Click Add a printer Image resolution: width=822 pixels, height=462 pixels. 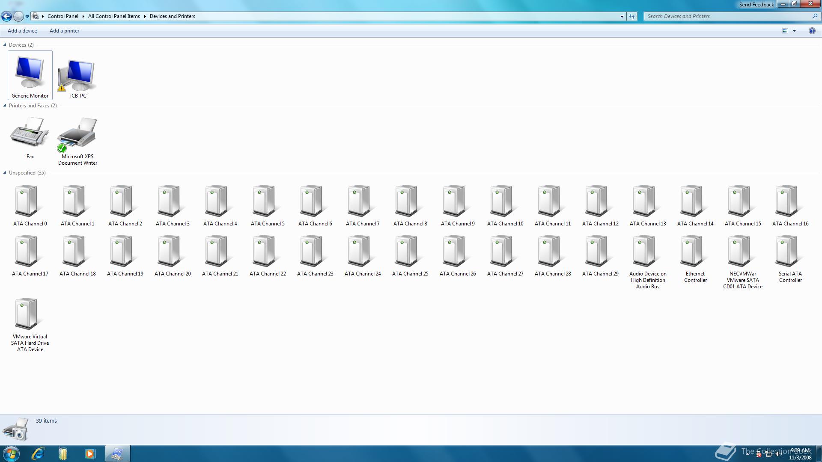[x=64, y=31]
